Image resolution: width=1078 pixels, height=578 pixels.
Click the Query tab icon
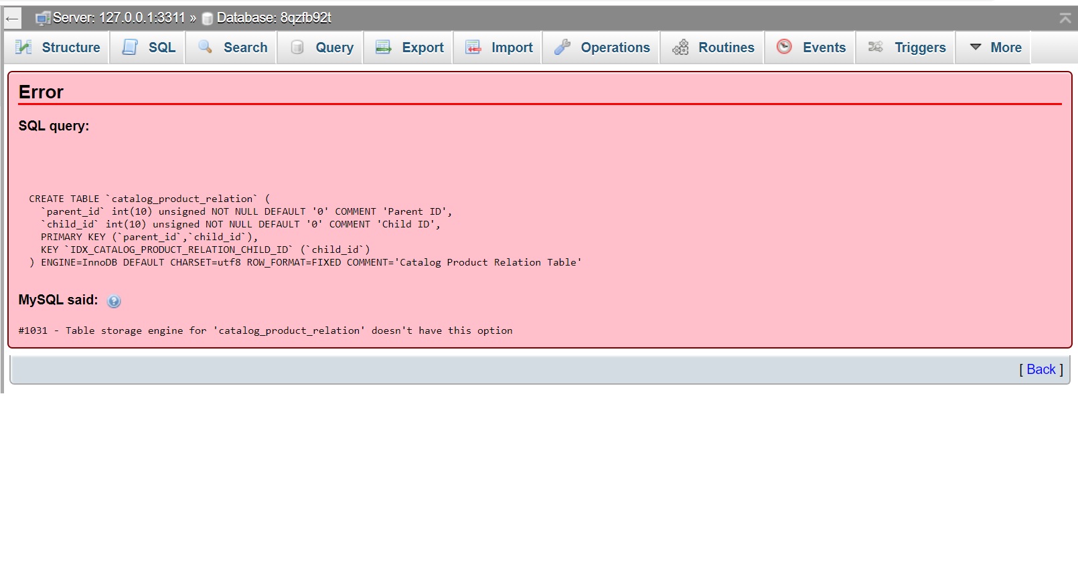pyautogui.click(x=297, y=47)
